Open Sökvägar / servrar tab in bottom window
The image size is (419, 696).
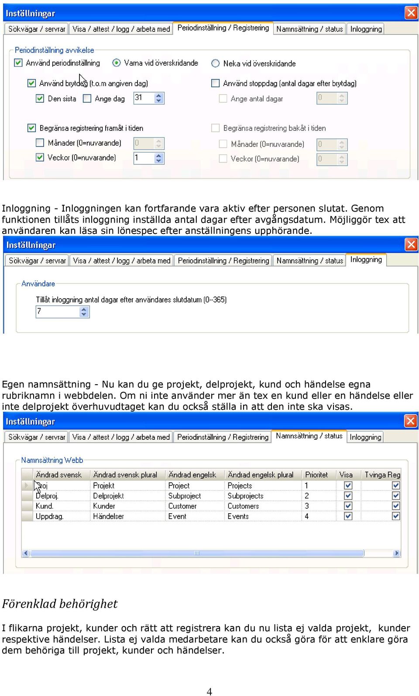37,437
